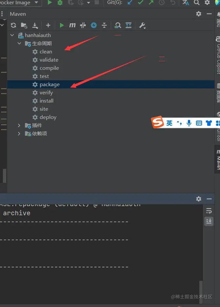The width and height of the screenshot is (220, 307).
Task: Git commit green checkmark icon
Action: [140, 3]
